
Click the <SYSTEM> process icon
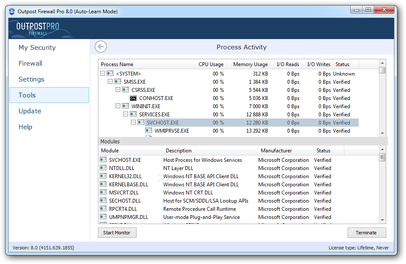(x=110, y=73)
